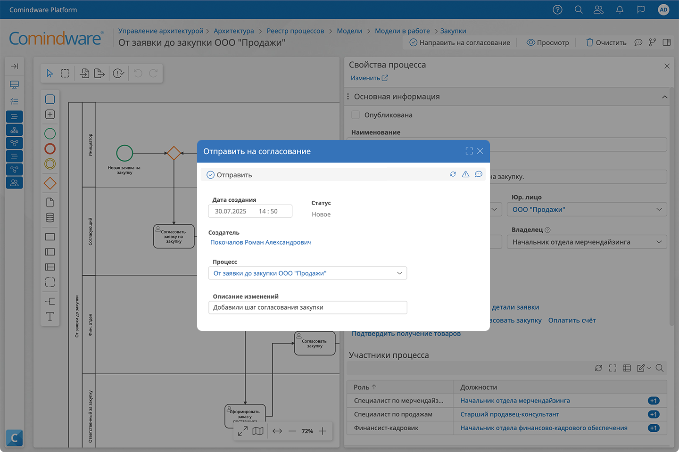
Task: Pick the orange gateway shape
Action: [x=50, y=183]
